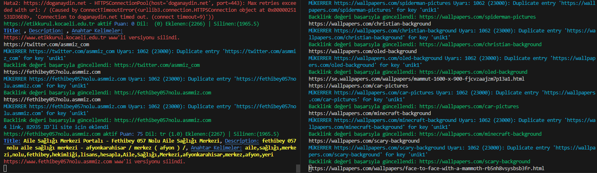
Task: Open white https://wallpapers.com/car-pictures URL line
Action: coord(359,85)
